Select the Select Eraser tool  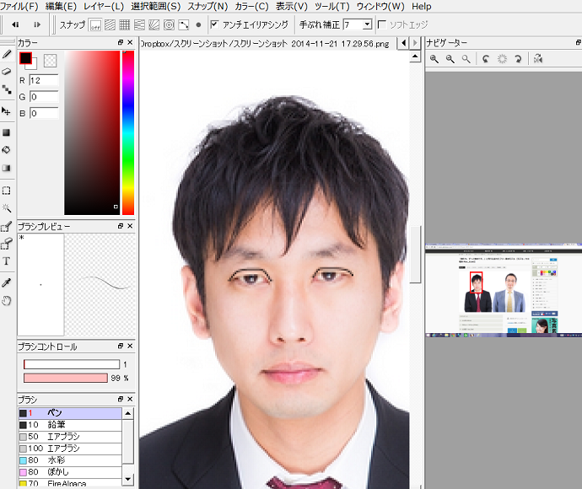point(7,244)
